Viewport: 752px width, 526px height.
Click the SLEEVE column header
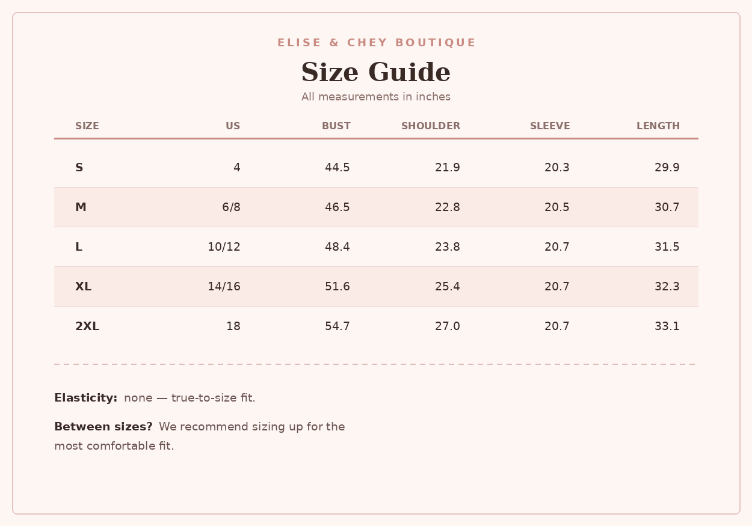550,126
